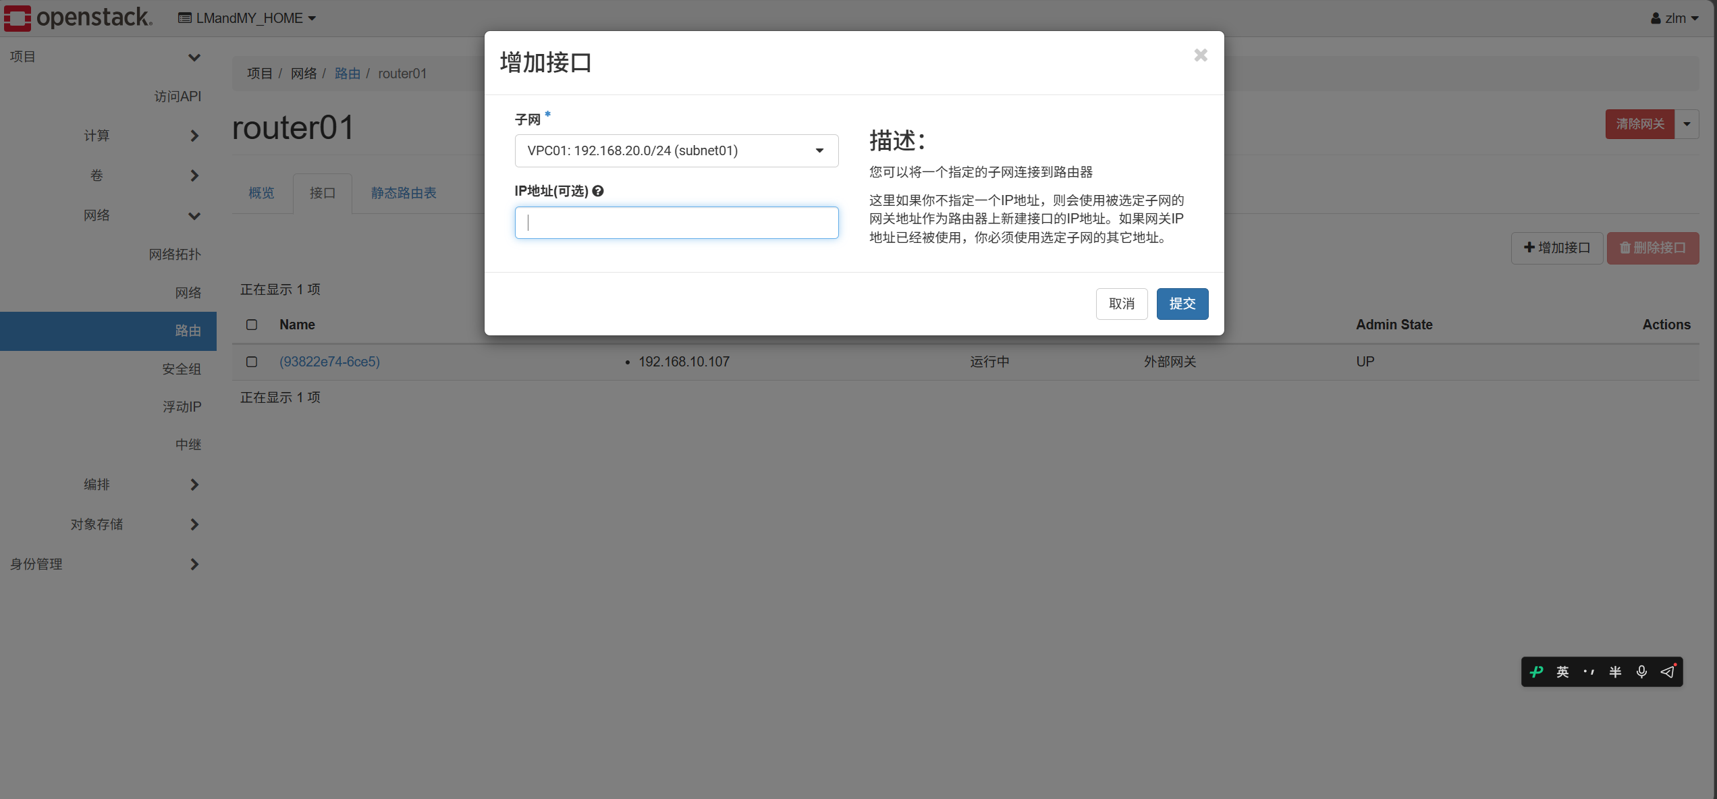Click the 提交 submit button
Viewport: 1717px width, 799px height.
click(1182, 304)
